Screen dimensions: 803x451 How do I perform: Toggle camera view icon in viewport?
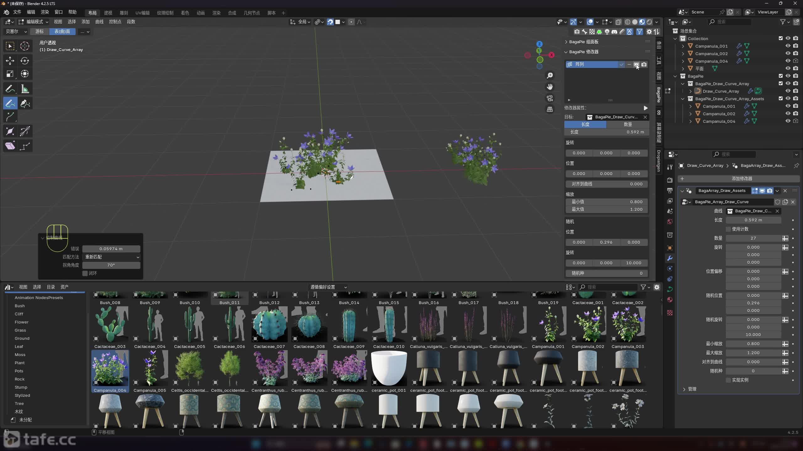click(x=550, y=98)
